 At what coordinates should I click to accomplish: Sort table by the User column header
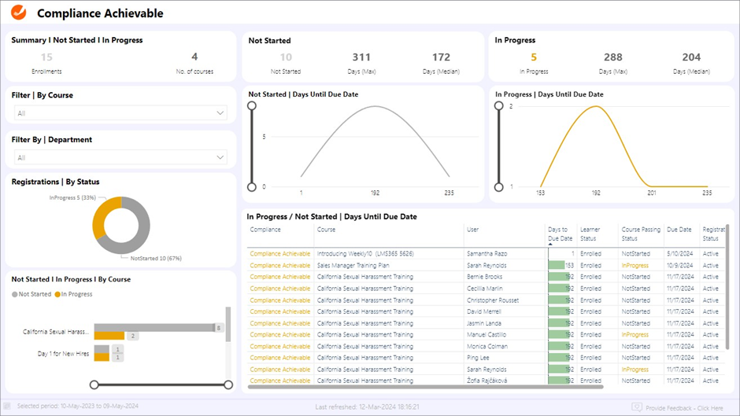[472, 230]
